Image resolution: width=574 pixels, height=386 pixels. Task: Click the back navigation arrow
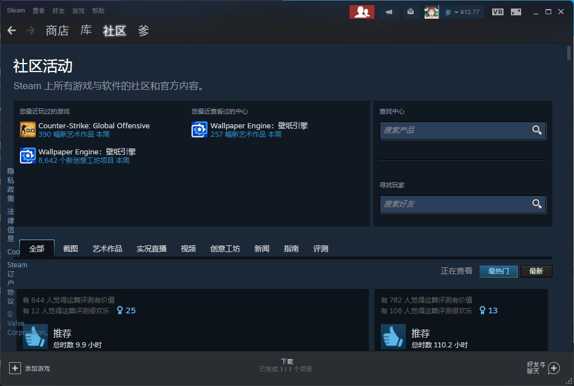12,30
